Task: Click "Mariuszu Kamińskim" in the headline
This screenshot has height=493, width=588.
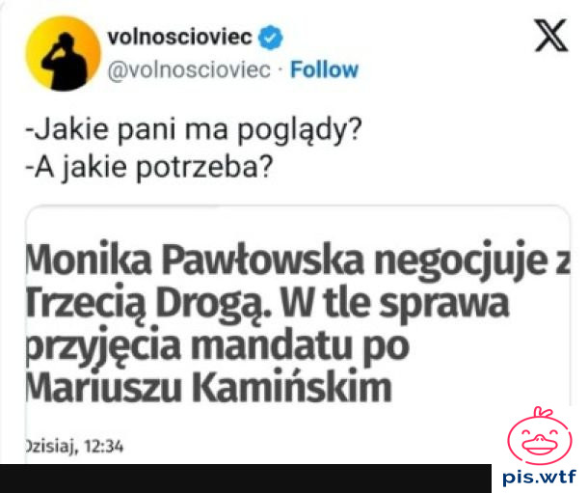Action: pyautogui.click(x=209, y=387)
